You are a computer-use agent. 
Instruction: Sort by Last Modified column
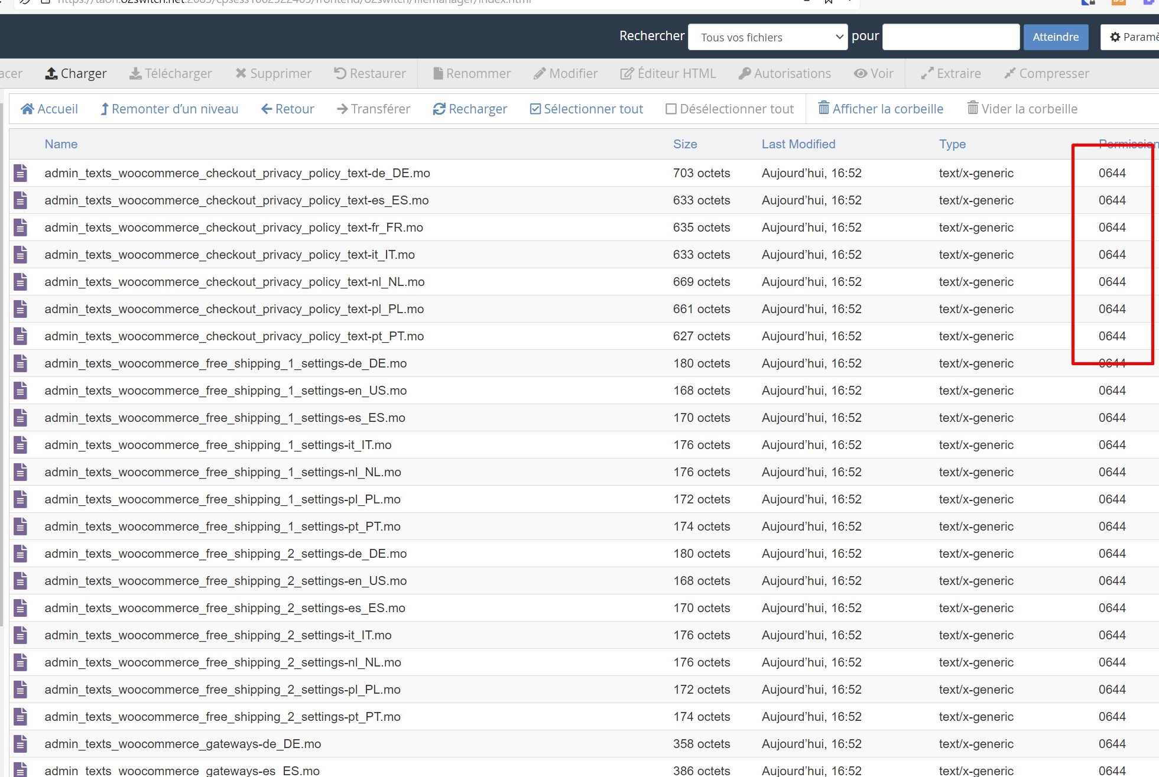click(x=798, y=144)
